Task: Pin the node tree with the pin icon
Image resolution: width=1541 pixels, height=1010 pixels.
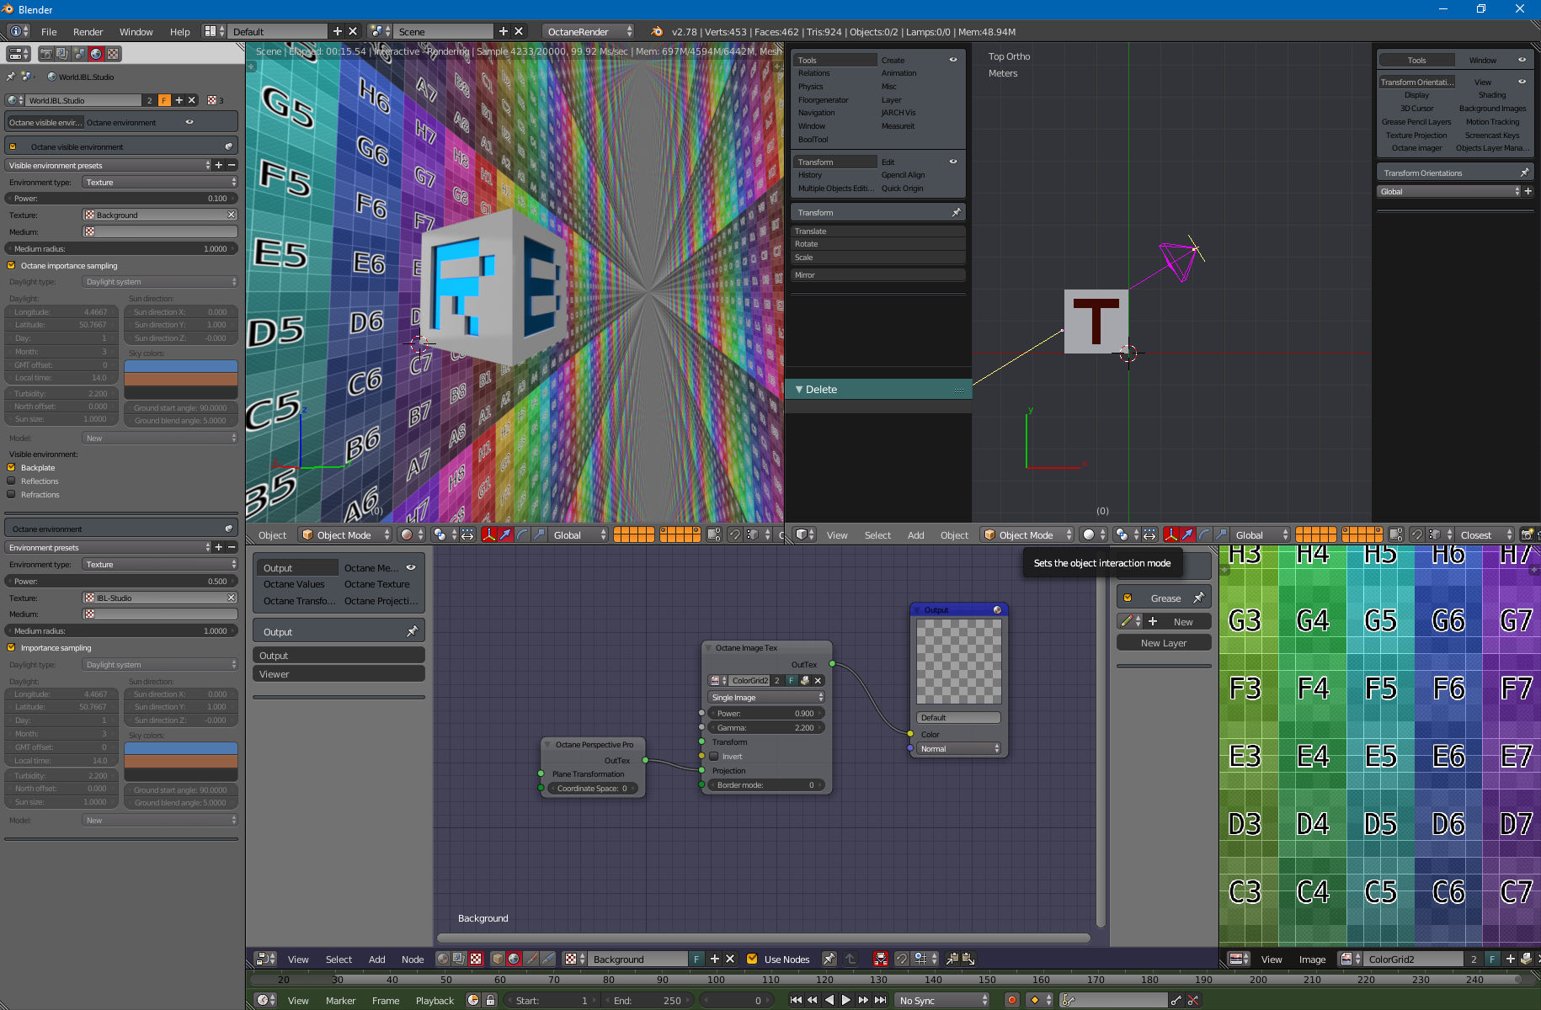Action: pos(829,959)
